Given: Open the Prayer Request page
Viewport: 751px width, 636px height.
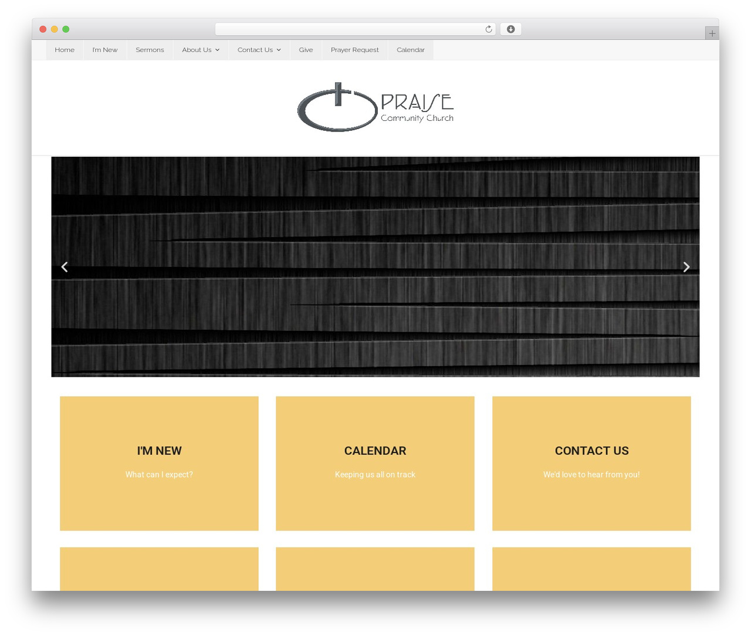Looking at the screenshot, I should coord(354,50).
